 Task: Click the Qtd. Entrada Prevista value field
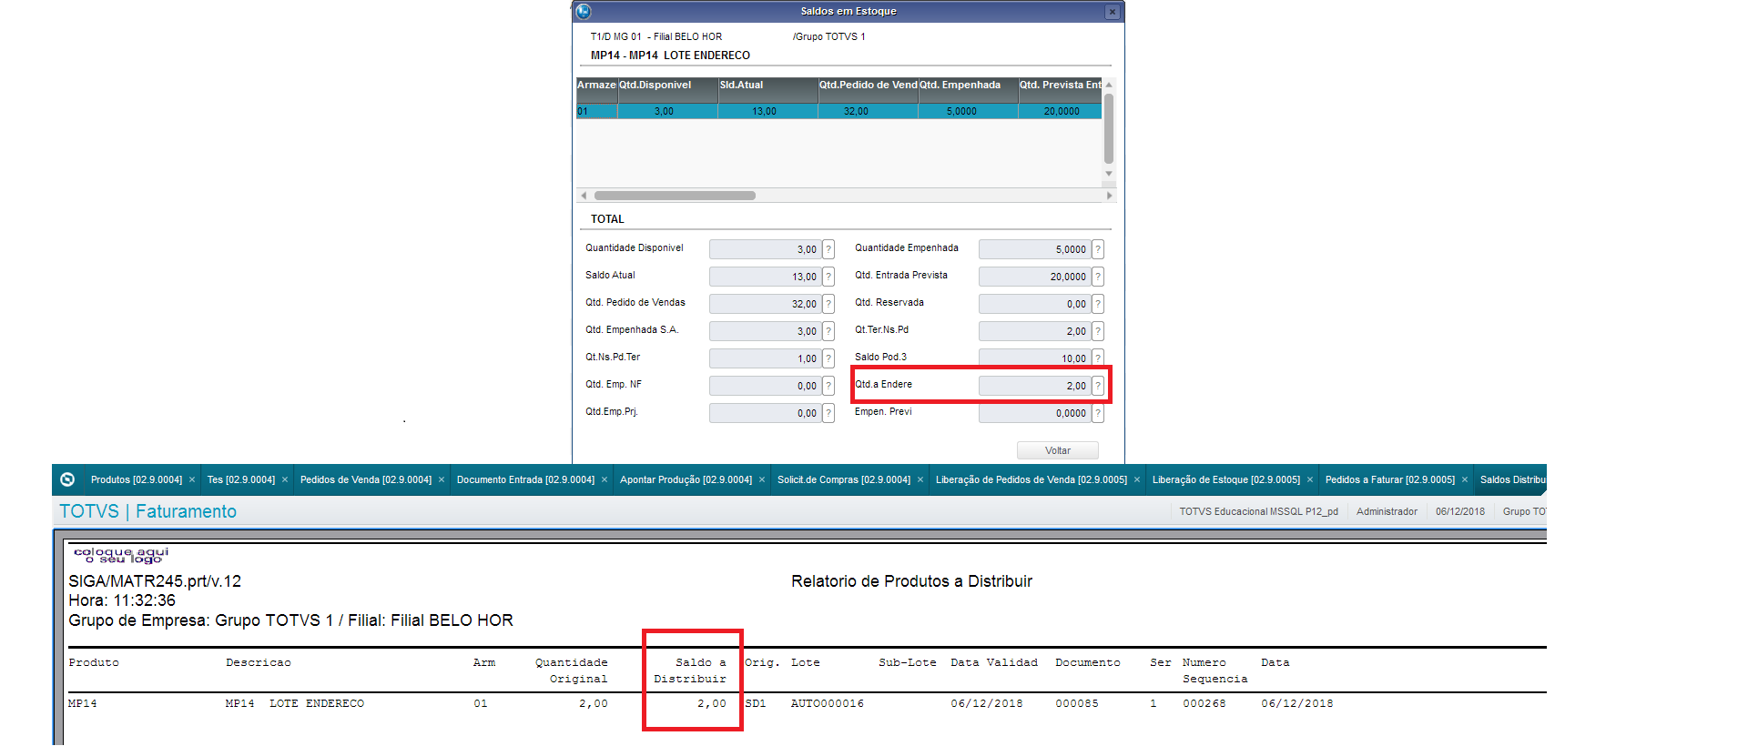click(1034, 277)
